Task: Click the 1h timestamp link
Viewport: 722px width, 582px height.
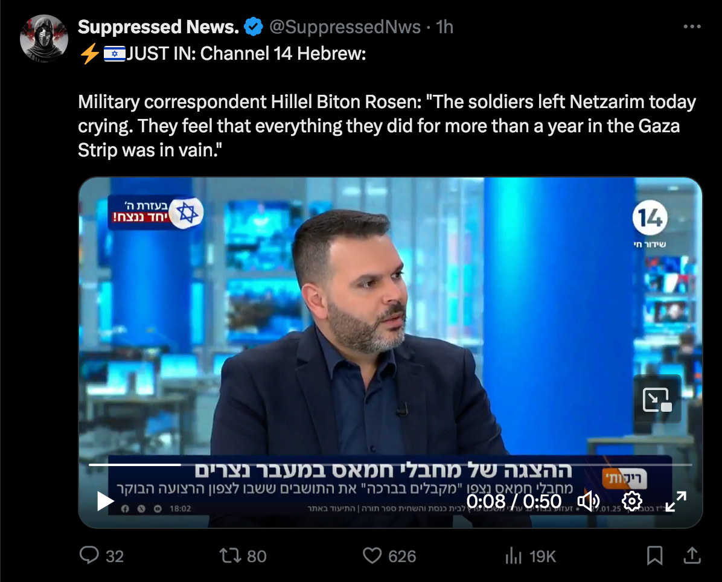Action: click(x=445, y=27)
